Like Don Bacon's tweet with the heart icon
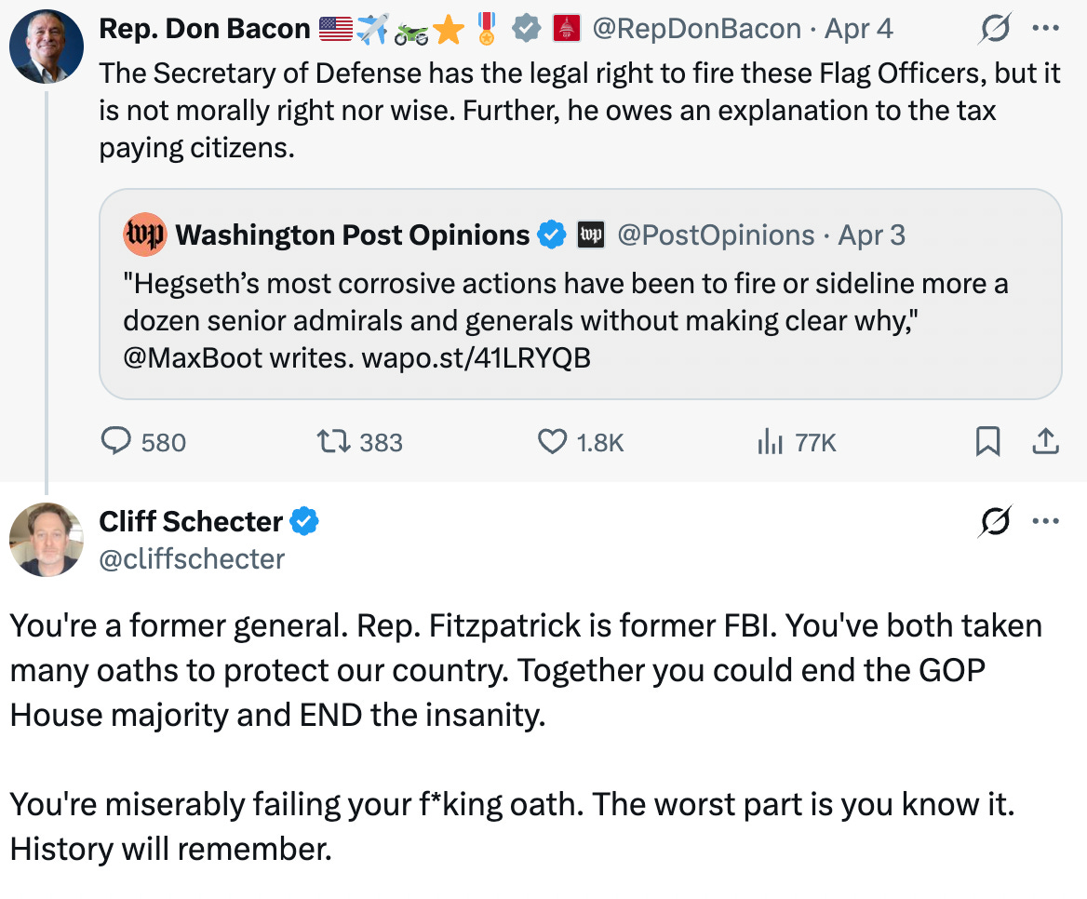This screenshot has height=899, width=1087. 552,441
